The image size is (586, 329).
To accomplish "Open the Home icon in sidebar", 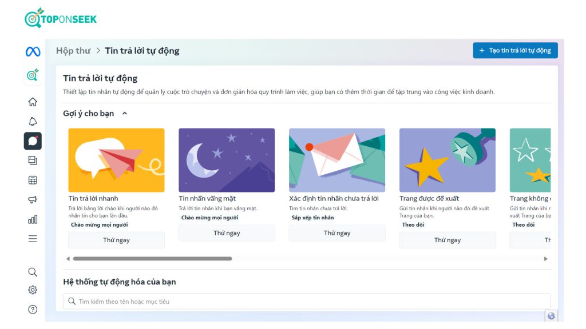I will [33, 102].
